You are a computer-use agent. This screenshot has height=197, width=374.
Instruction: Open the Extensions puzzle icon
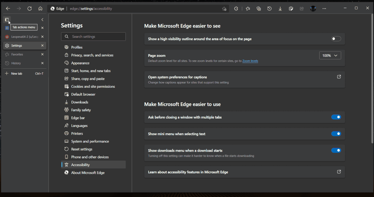(x=236, y=9)
